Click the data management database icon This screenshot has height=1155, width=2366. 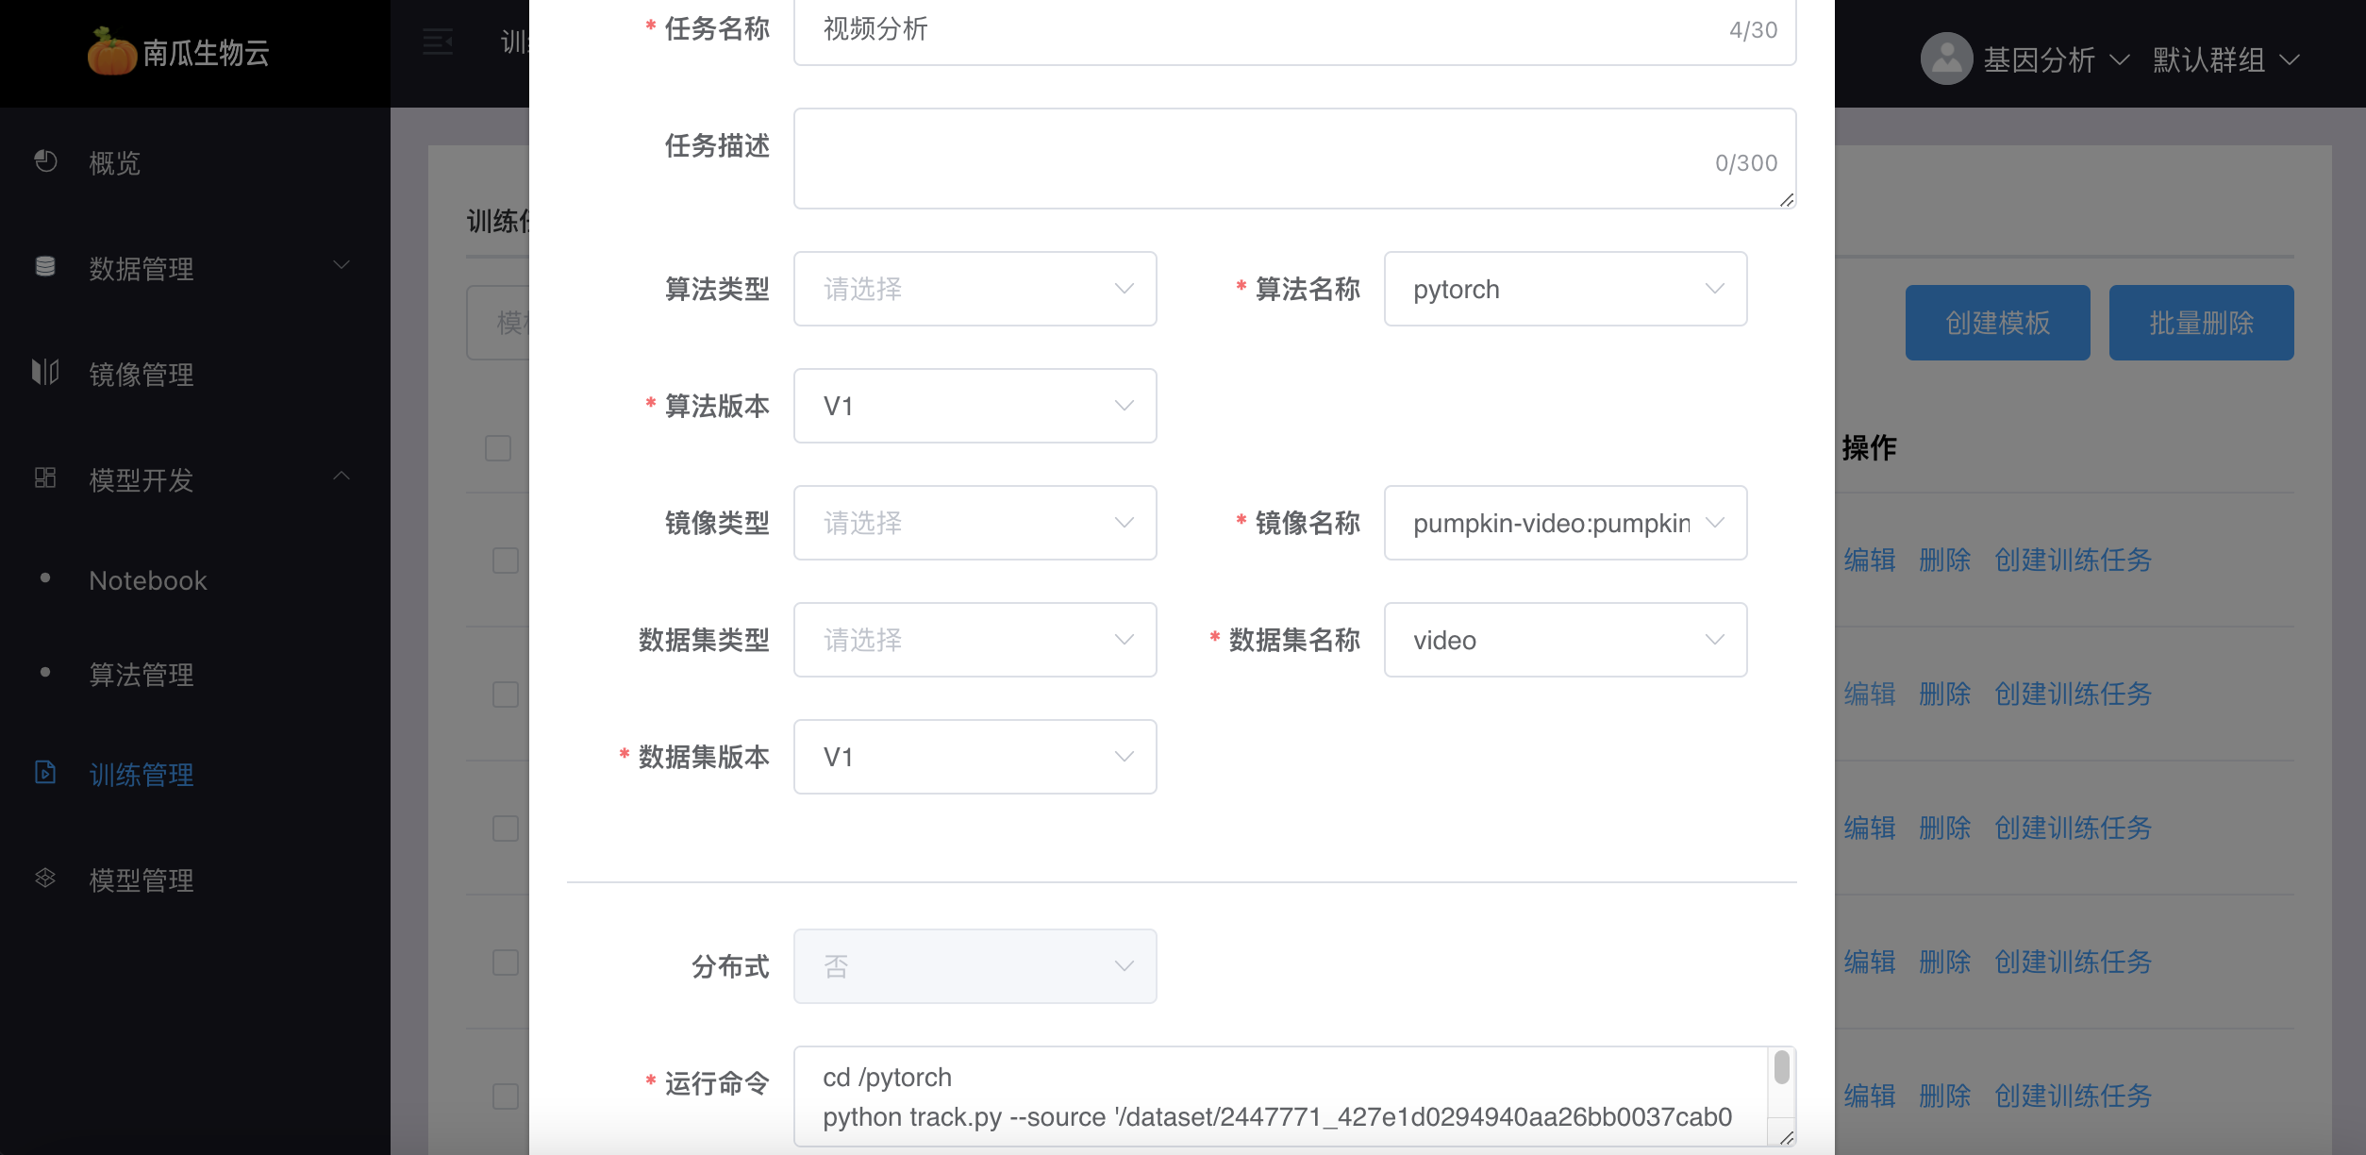[x=45, y=267]
